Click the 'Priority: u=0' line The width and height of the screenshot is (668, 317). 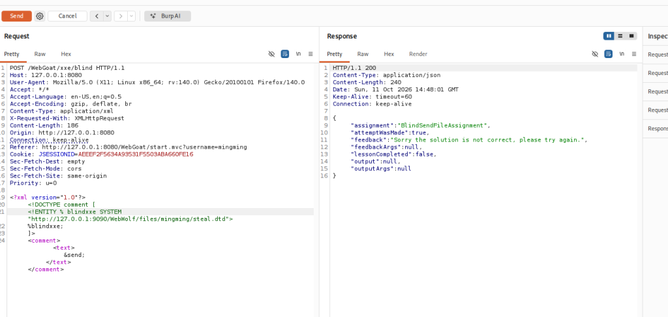coord(33,183)
